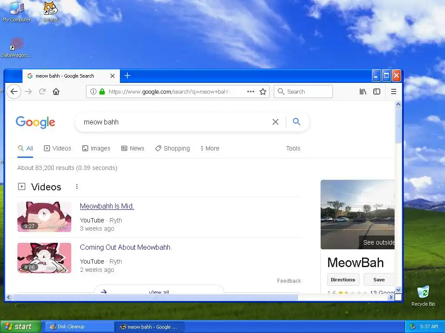Clear the Google query with the X
This screenshot has width=445, height=333.
tap(275, 122)
